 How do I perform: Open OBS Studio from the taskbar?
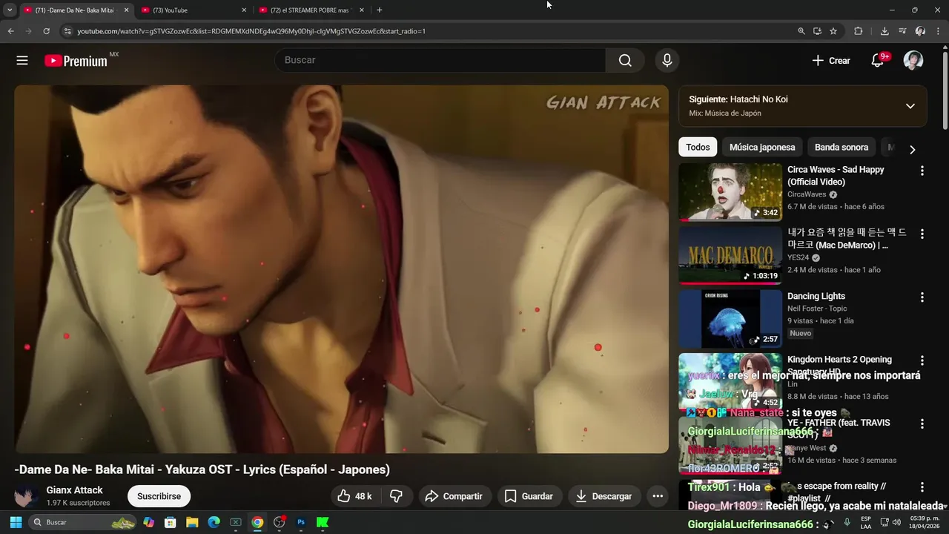pyautogui.click(x=280, y=522)
